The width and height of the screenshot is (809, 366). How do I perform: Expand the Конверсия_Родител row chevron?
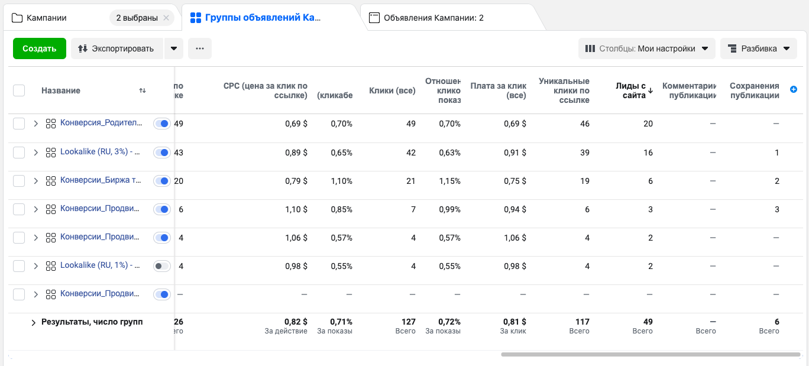[x=35, y=124]
